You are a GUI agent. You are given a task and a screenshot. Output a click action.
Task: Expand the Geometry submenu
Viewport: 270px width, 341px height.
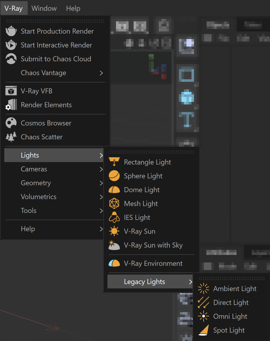54,183
